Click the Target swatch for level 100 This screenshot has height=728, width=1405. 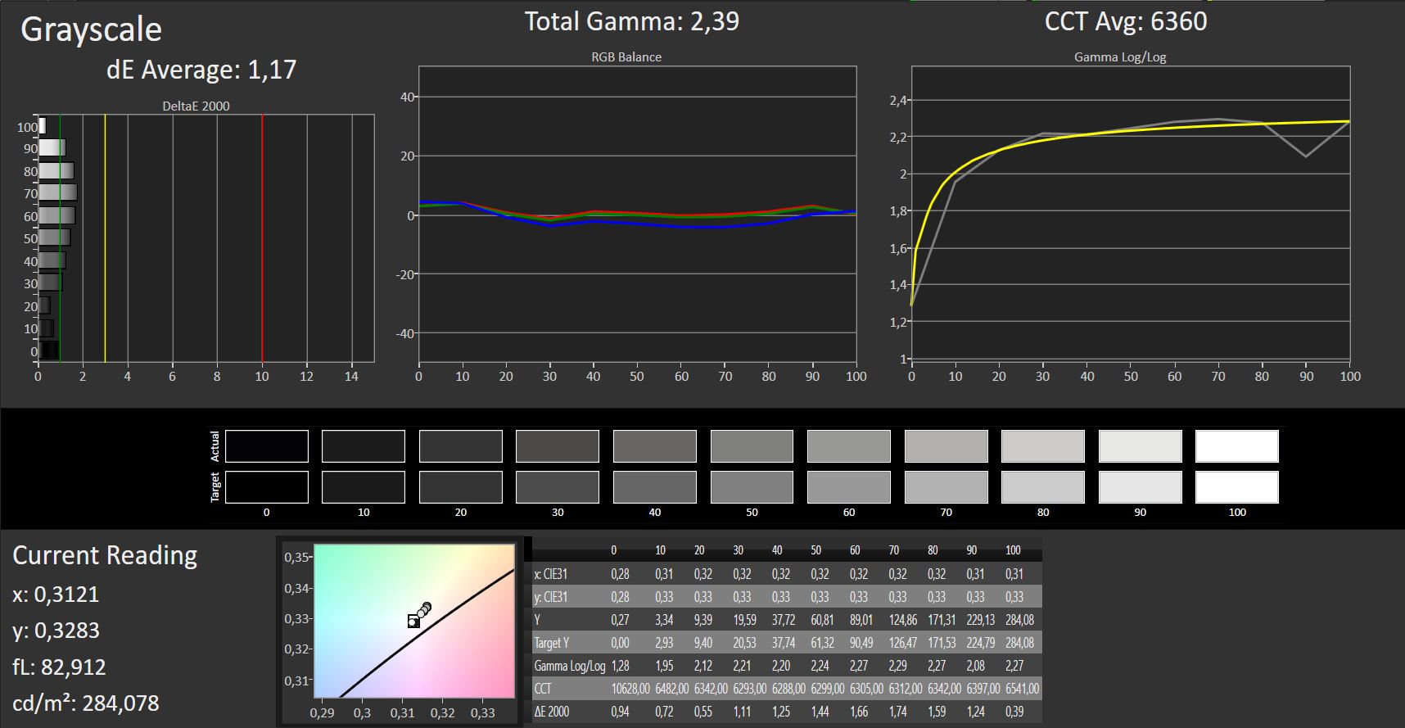1236,487
